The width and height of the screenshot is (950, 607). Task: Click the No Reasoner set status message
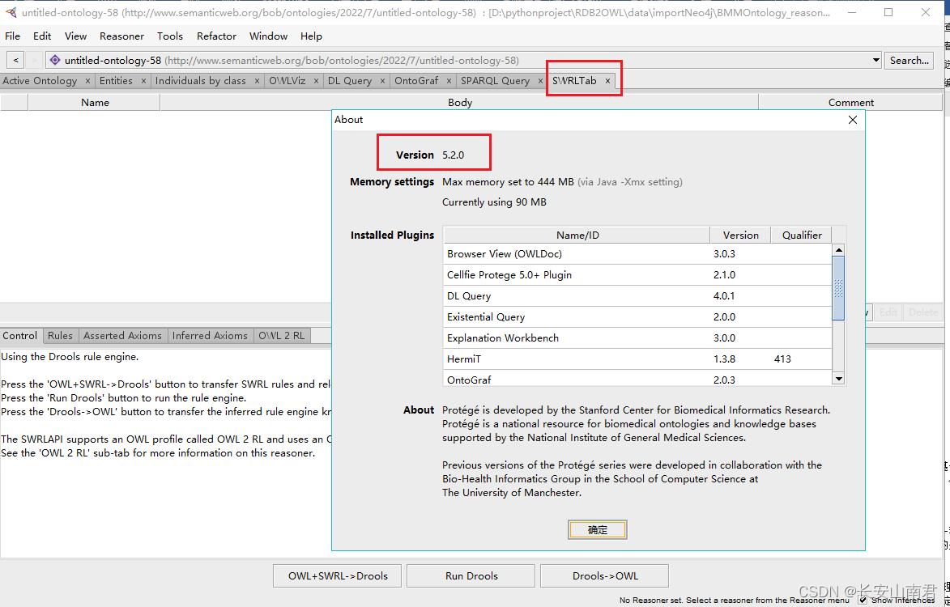734,601
